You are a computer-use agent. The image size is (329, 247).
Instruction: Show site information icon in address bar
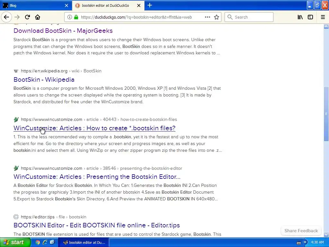70,17
